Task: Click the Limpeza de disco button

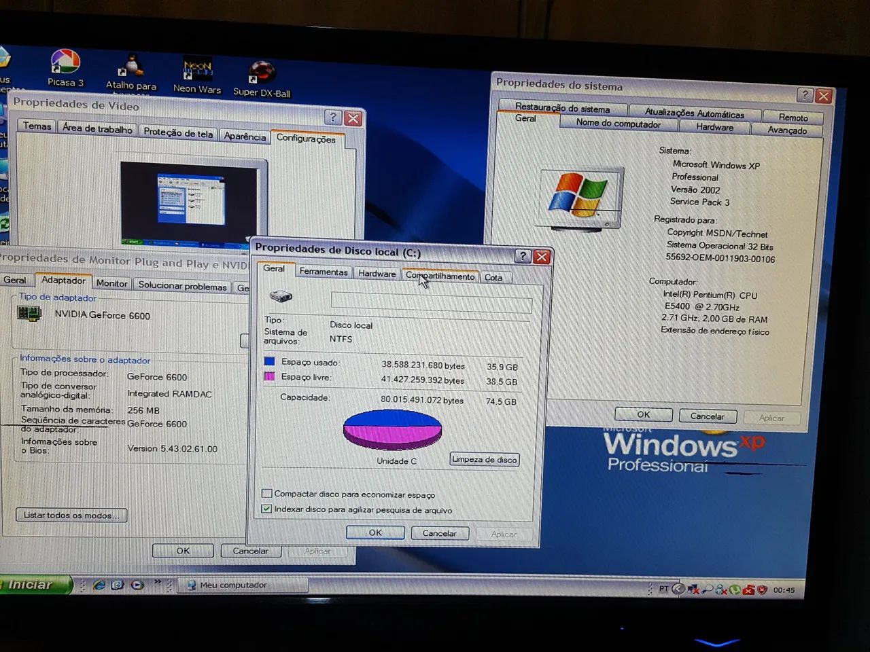Action: click(485, 460)
